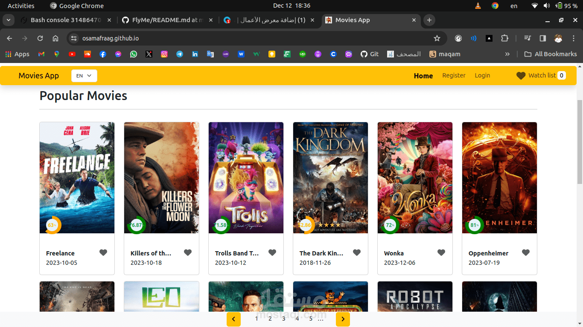
Task: Reload the page
Action: (x=40, y=38)
